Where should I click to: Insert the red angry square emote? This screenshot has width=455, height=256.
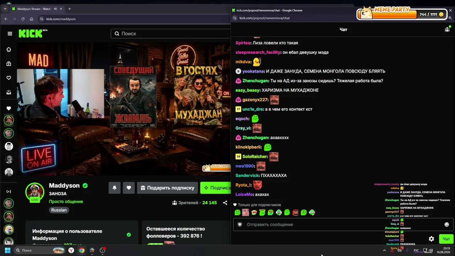(x=295, y=213)
